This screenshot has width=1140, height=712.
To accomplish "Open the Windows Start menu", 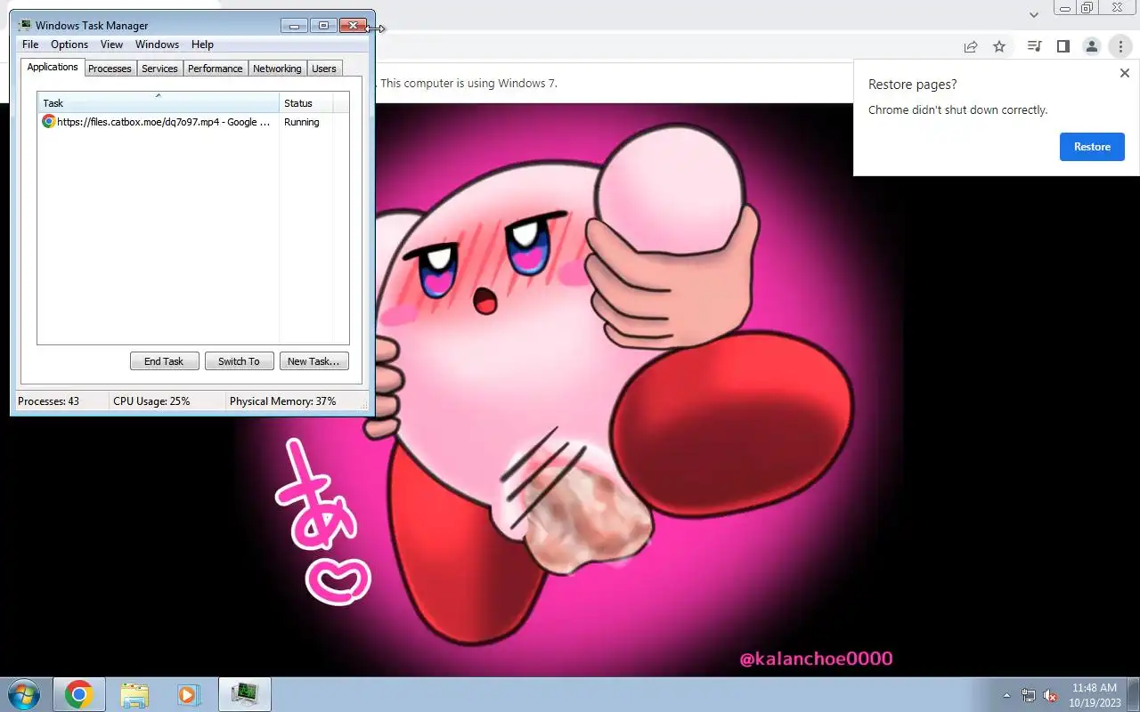I will pos(23,694).
